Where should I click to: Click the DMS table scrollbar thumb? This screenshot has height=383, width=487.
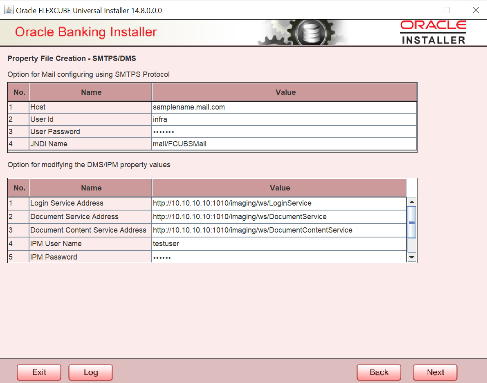tap(412, 222)
